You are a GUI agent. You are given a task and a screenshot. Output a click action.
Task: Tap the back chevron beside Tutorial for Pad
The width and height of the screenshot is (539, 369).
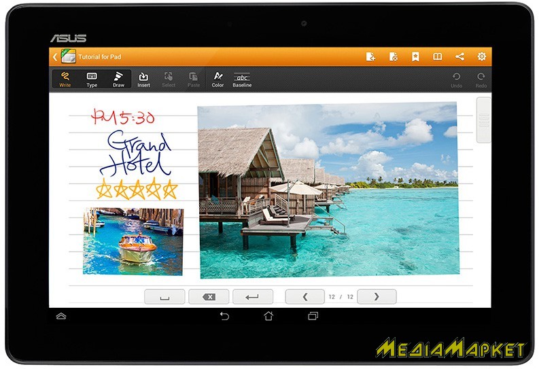pyautogui.click(x=54, y=56)
